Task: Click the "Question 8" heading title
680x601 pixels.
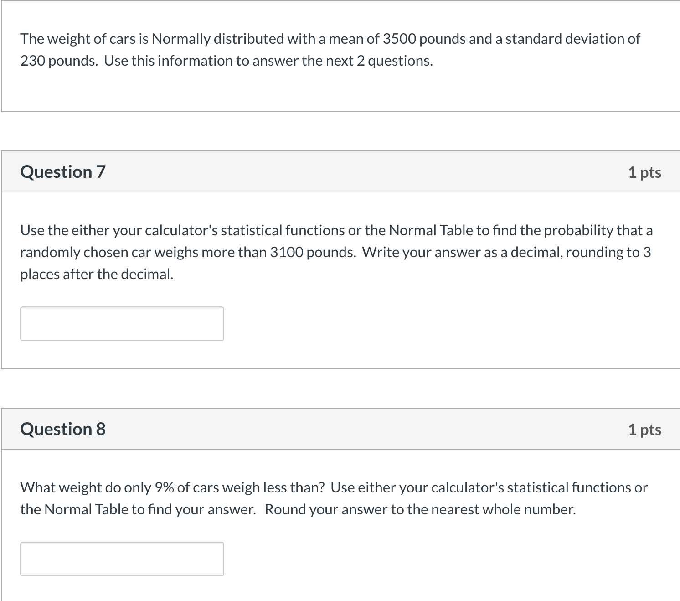Action: (63, 429)
